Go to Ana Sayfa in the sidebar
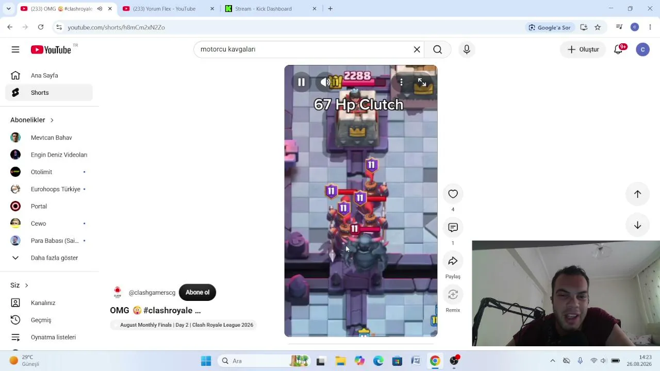This screenshot has height=371, width=660. [49, 76]
